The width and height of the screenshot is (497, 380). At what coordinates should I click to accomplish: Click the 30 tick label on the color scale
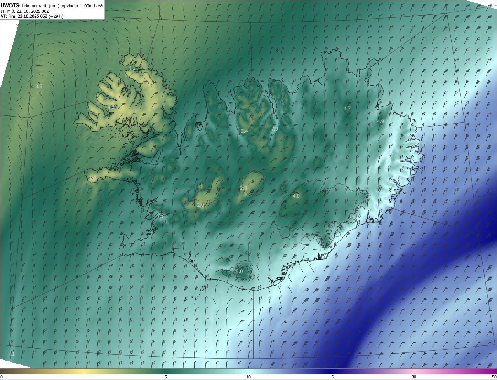414,377
